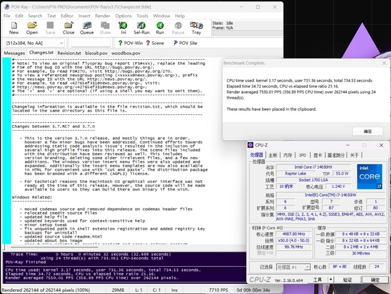The height and width of the screenshot is (294, 391).
Task: Click the Tray toolbar icon
Action: point(196,28)
